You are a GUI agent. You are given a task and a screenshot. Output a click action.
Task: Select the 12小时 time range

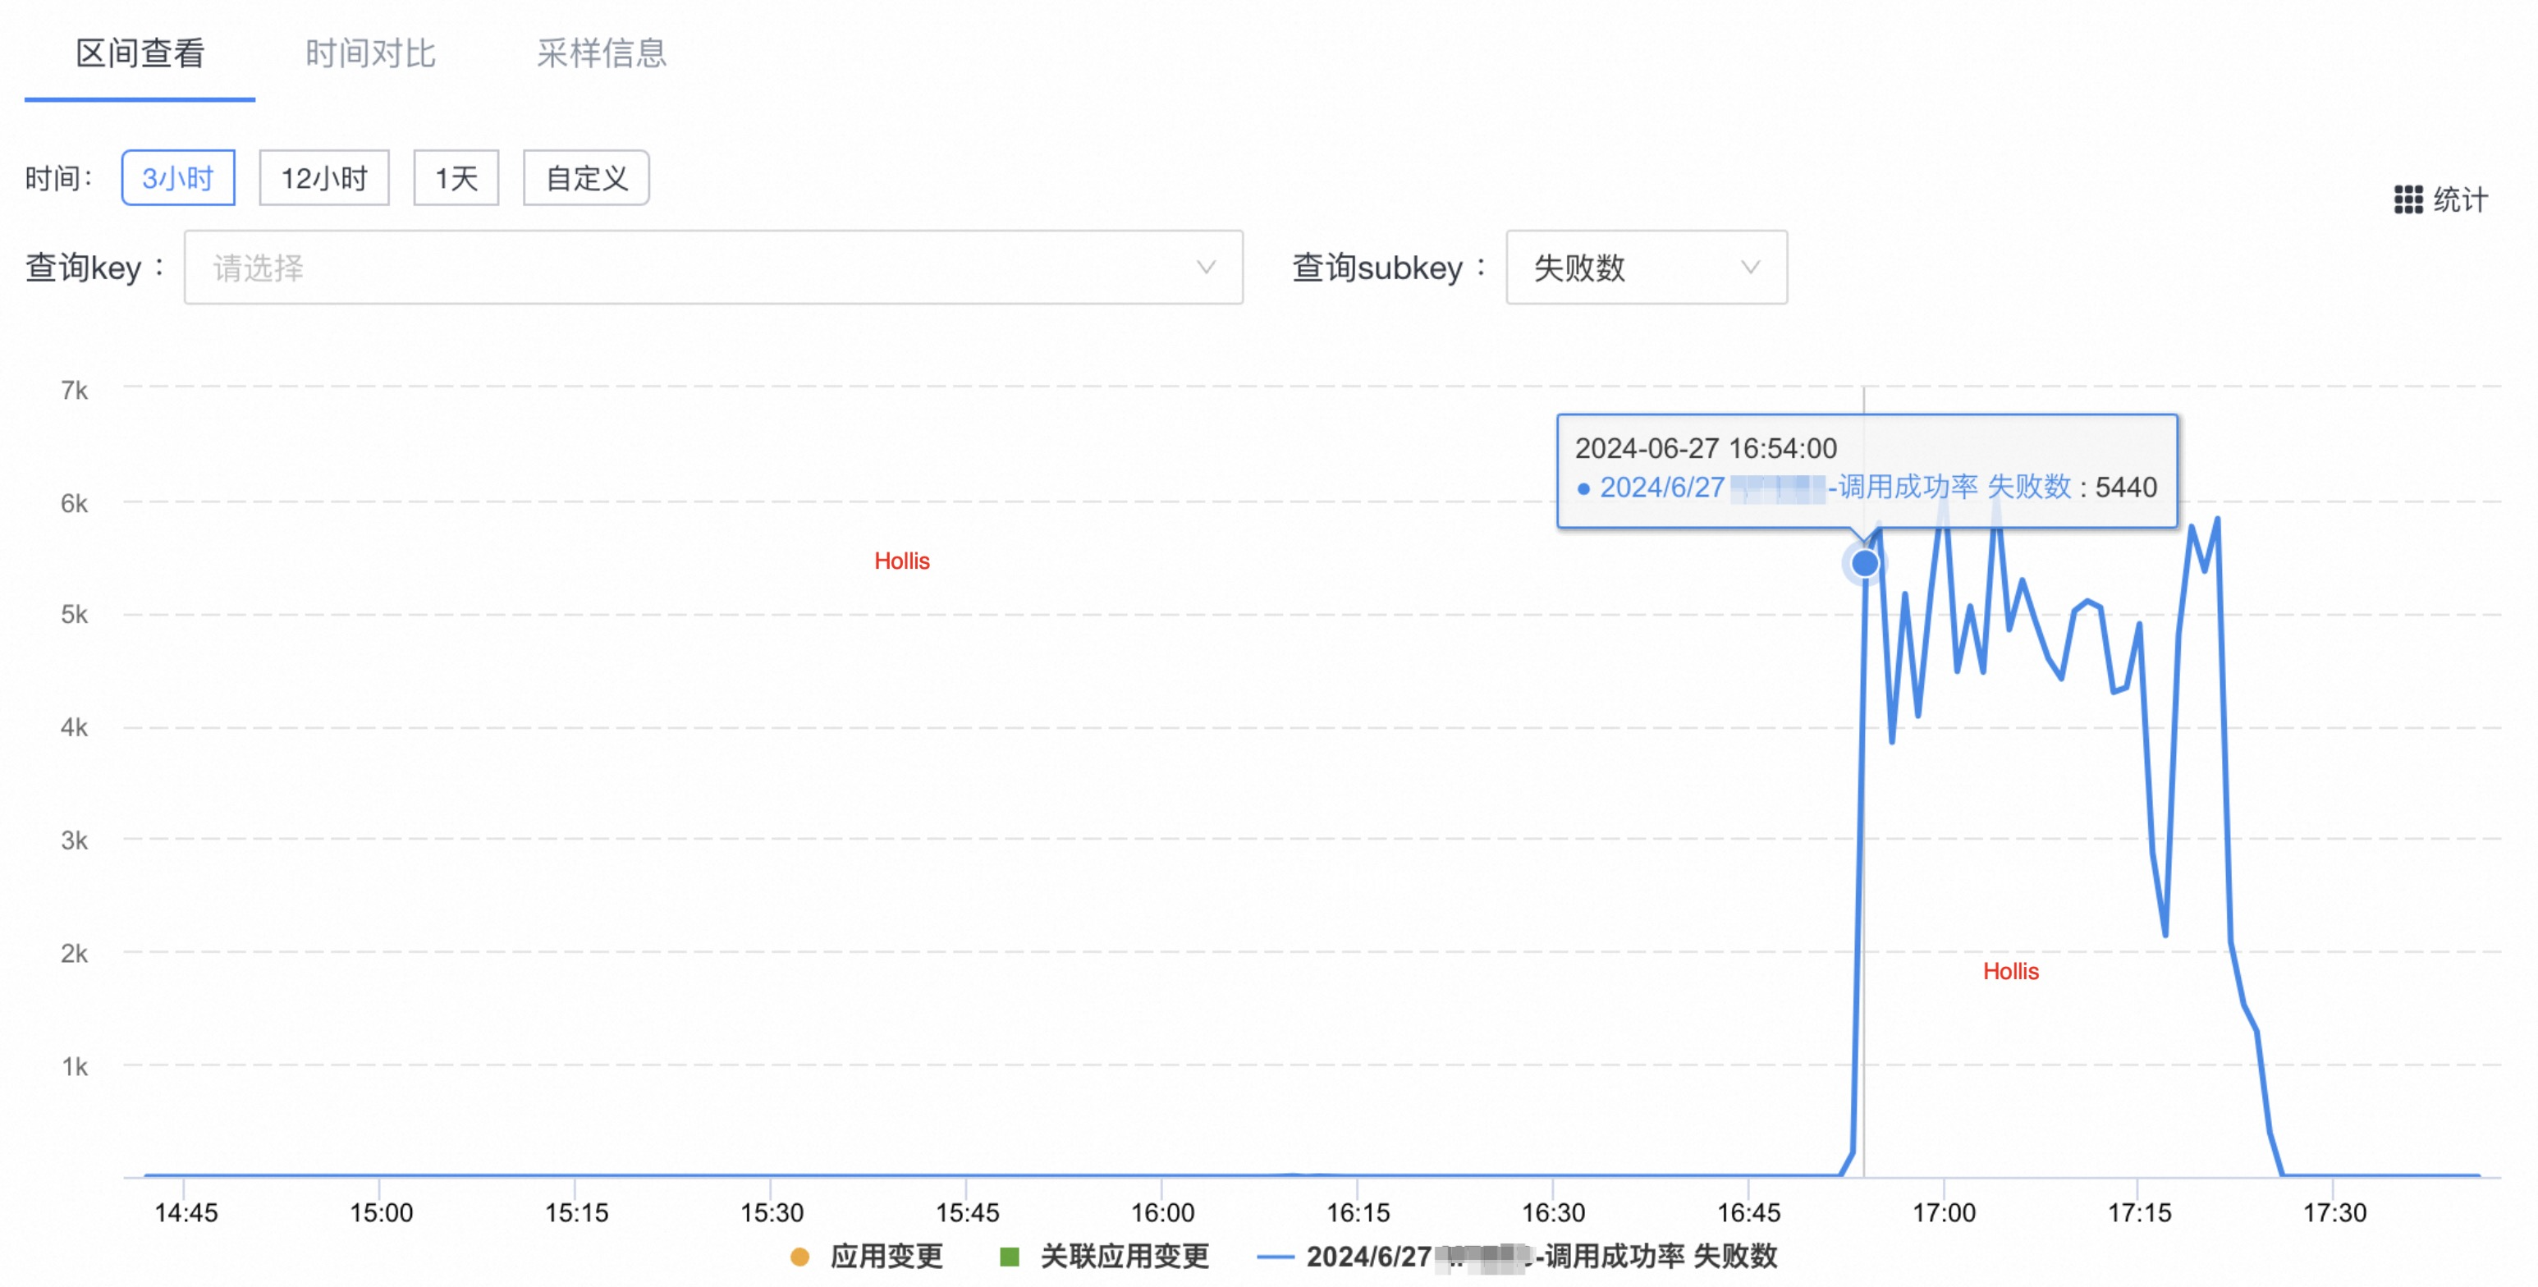point(324,178)
